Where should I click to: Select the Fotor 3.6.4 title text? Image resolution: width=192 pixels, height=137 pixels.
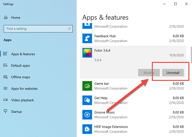tap(102, 51)
